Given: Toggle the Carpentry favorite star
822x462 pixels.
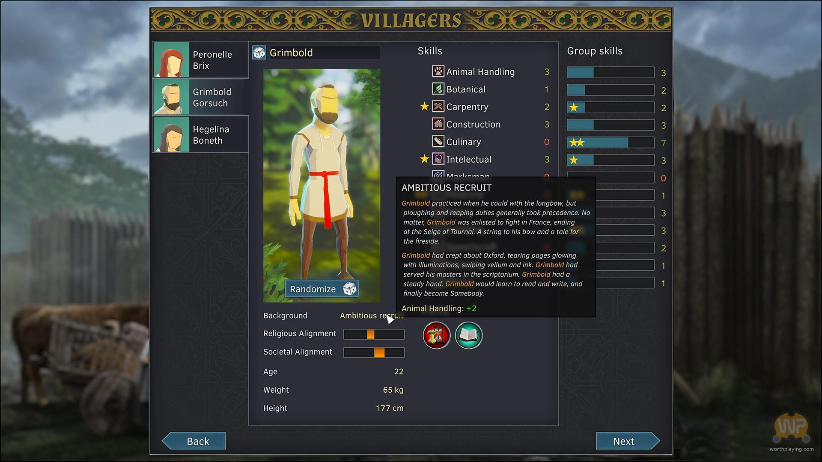Looking at the screenshot, I should coord(424,107).
